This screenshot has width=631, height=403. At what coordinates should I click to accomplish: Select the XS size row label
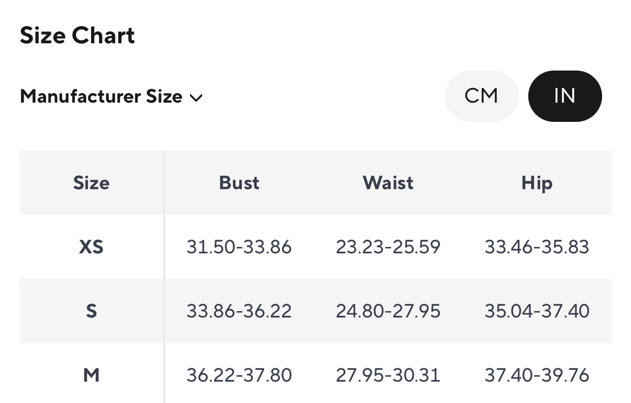92,247
